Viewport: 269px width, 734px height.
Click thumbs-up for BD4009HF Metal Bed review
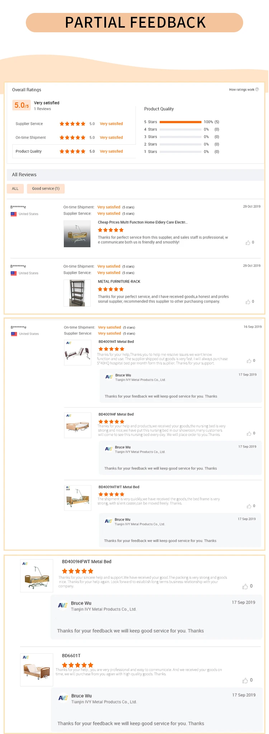pos(249,434)
